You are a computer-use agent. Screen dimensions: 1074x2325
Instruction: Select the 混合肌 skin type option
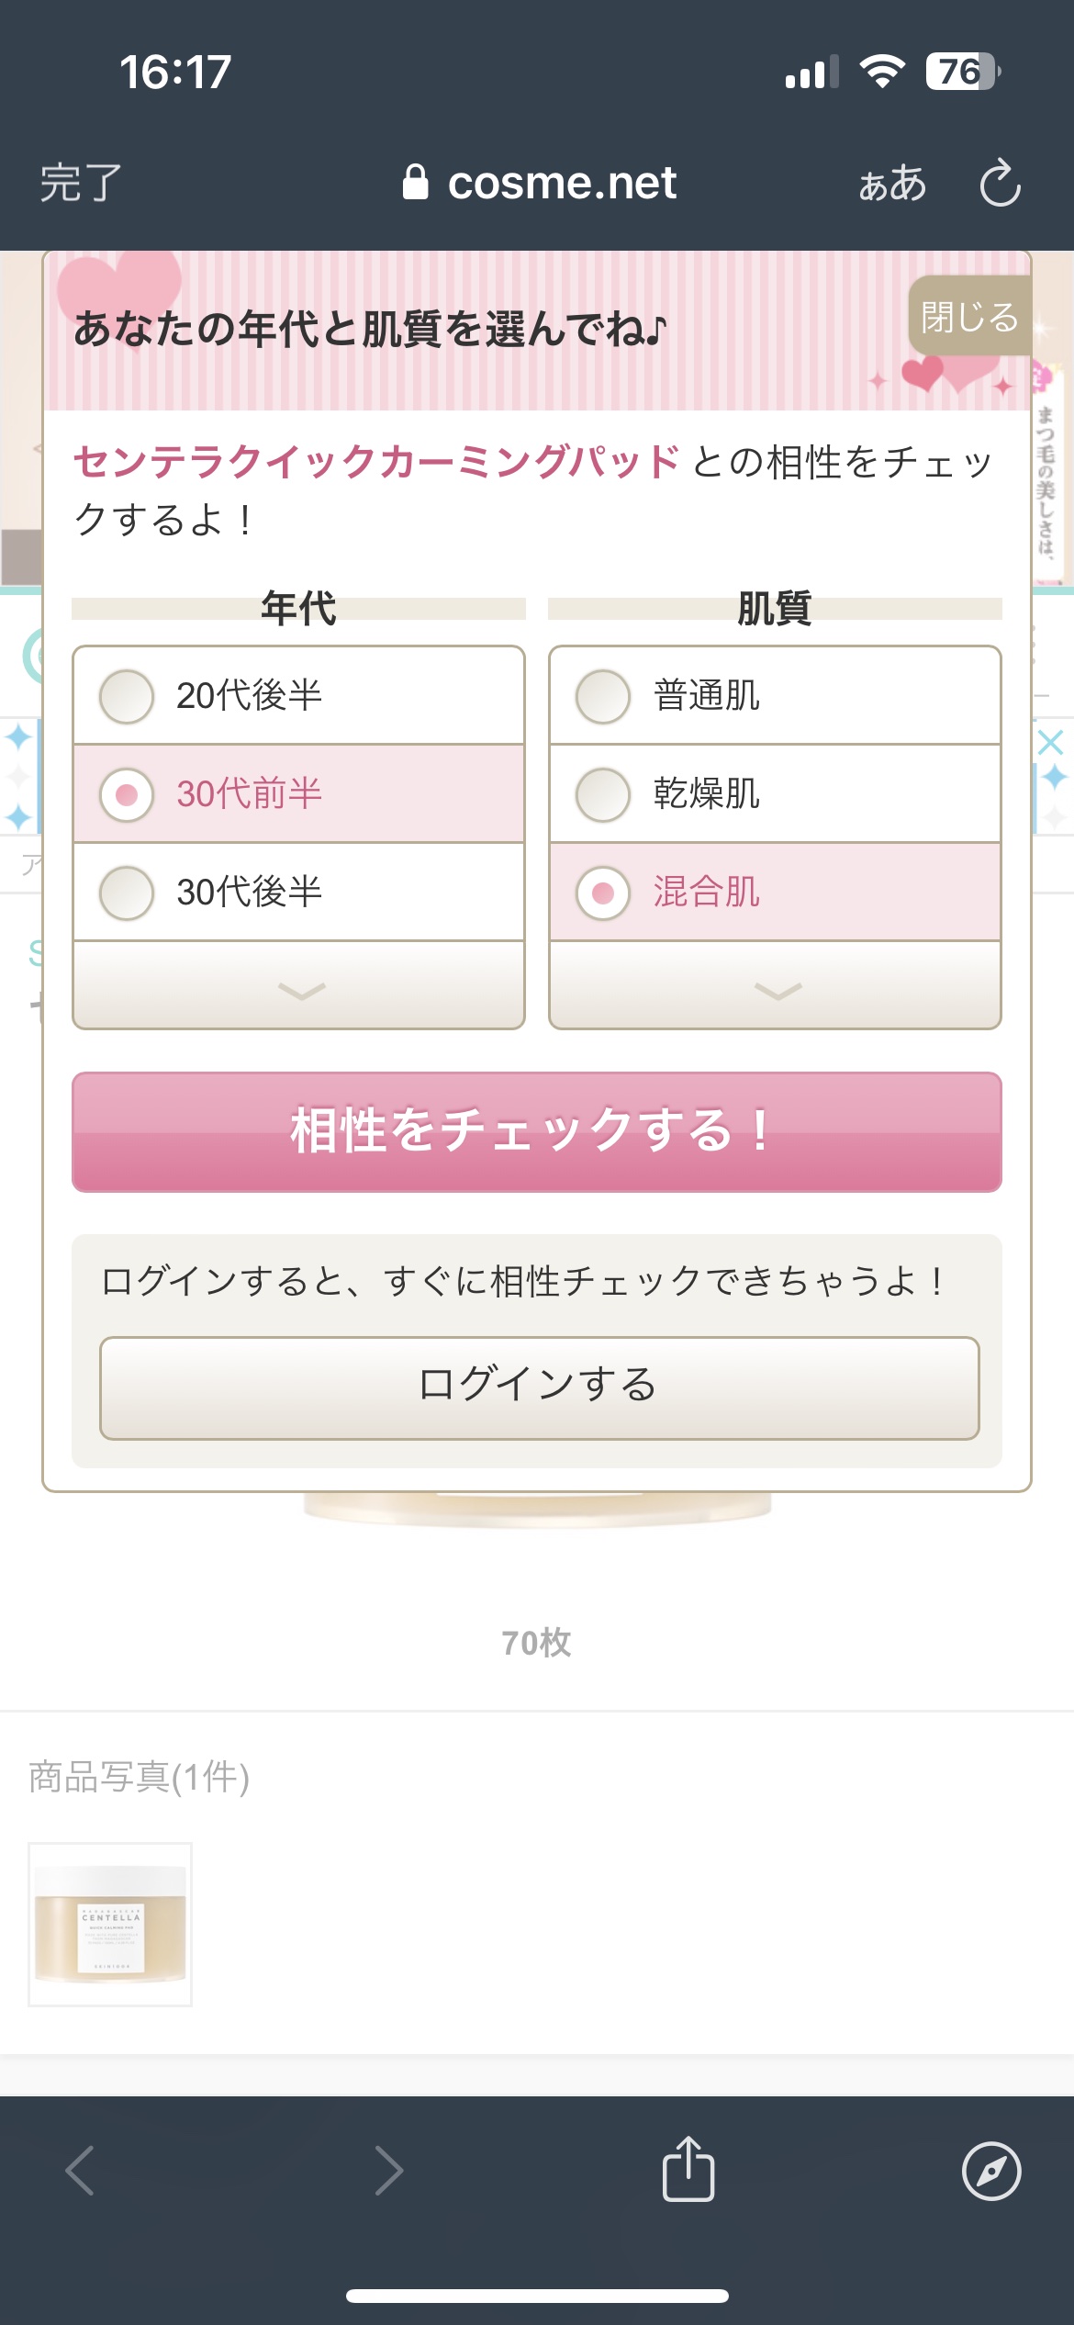(x=775, y=892)
